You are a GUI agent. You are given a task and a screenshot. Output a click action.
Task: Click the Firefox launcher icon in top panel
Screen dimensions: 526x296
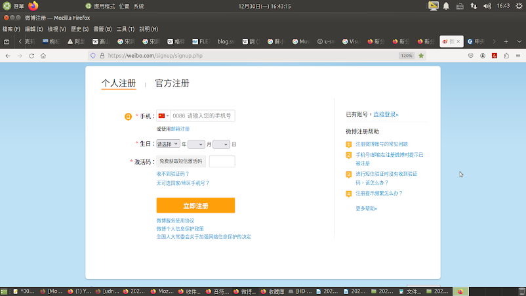click(33, 6)
